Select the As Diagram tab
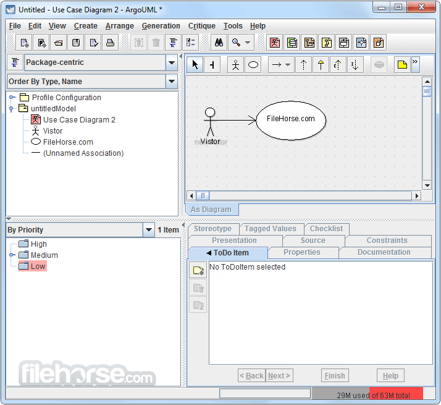441x405 pixels. click(x=211, y=210)
